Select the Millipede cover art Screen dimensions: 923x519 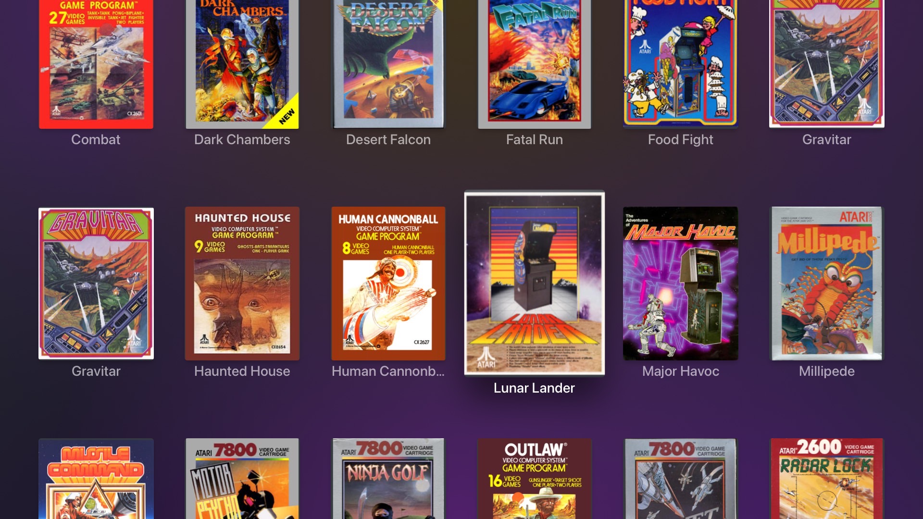coord(827,284)
